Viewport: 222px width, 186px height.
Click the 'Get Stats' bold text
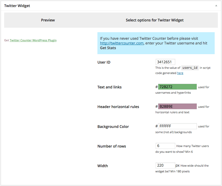coord(108,48)
